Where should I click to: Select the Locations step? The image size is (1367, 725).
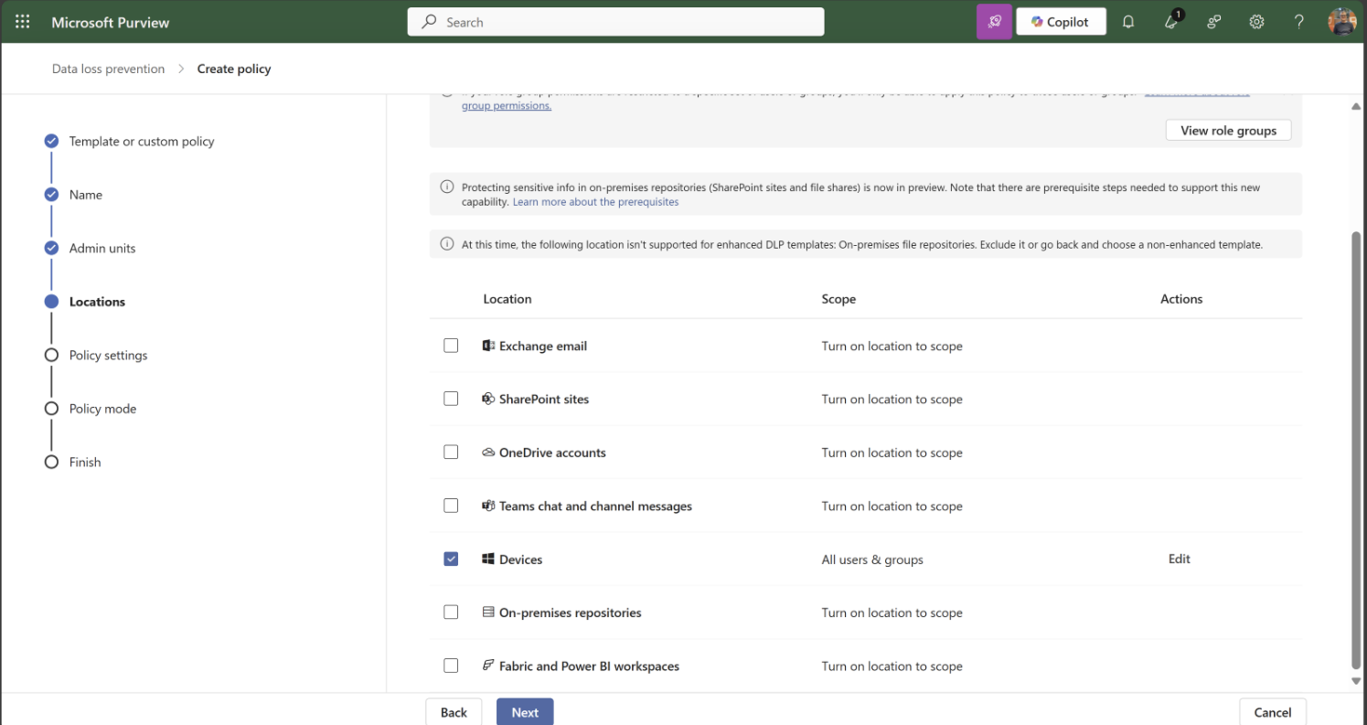click(97, 302)
